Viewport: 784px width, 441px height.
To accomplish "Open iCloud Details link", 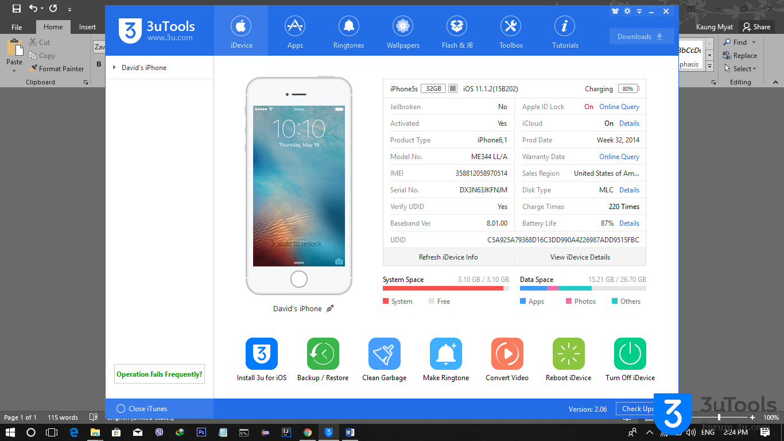I will (x=629, y=123).
